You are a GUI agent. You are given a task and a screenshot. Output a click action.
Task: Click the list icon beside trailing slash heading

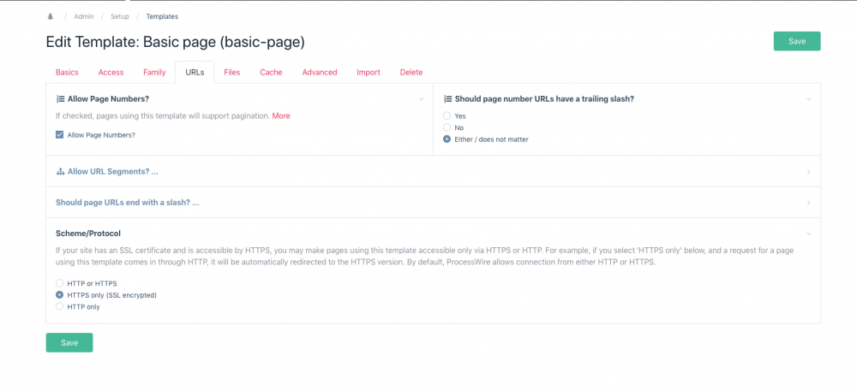click(x=447, y=99)
